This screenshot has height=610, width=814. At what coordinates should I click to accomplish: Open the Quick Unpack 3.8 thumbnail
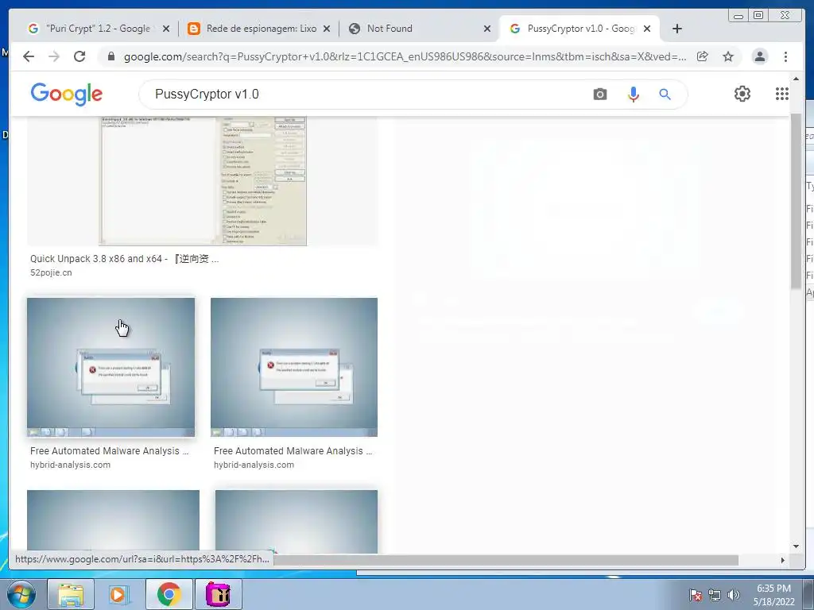[203, 180]
